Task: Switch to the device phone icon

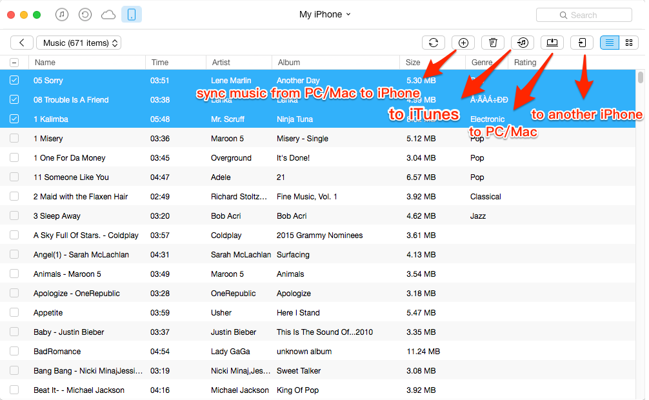Action: click(132, 15)
